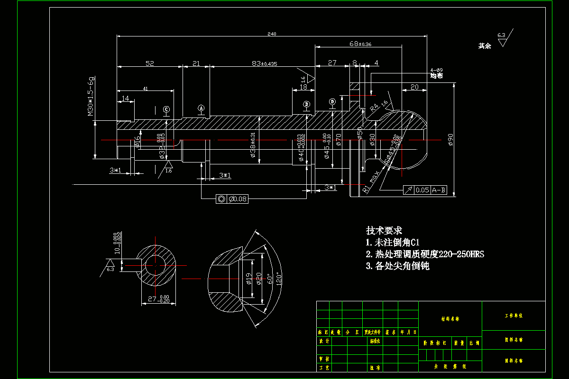This screenshot has width=569, height=379.
Task: Click the 均布 hole distribution note
Action: 436,75
